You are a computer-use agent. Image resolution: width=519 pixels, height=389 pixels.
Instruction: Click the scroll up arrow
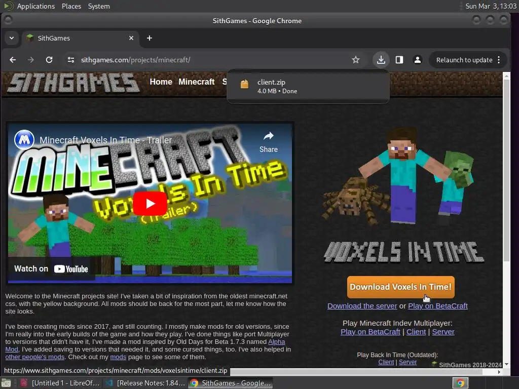[506, 76]
